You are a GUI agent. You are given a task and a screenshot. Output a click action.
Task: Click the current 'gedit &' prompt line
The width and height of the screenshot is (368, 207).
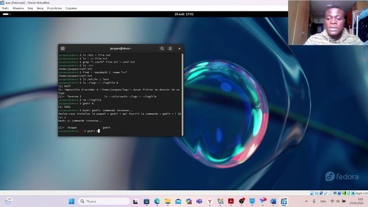pyautogui.click(x=79, y=131)
